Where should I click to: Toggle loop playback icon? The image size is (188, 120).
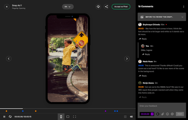pos(10,117)
